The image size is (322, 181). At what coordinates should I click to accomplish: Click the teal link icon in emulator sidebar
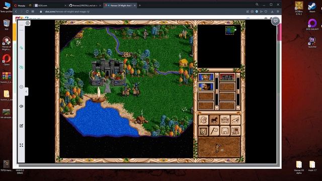coord(21,48)
